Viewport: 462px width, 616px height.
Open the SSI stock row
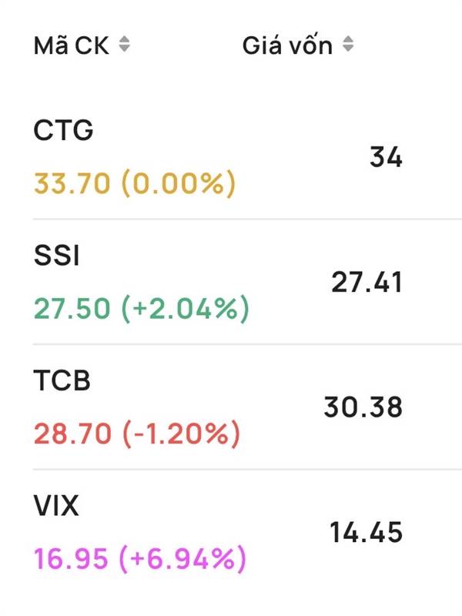point(247,282)
